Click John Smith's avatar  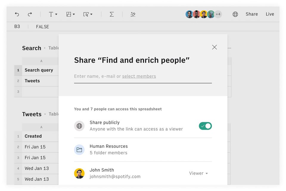[x=79, y=173]
